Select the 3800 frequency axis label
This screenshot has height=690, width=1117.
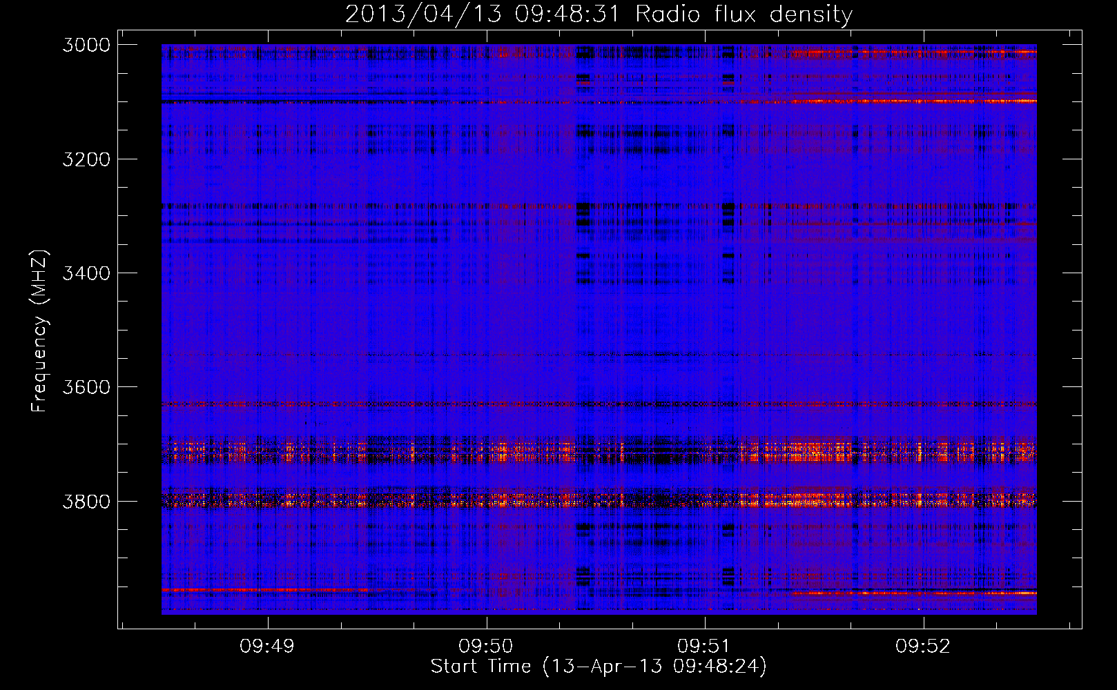86,501
